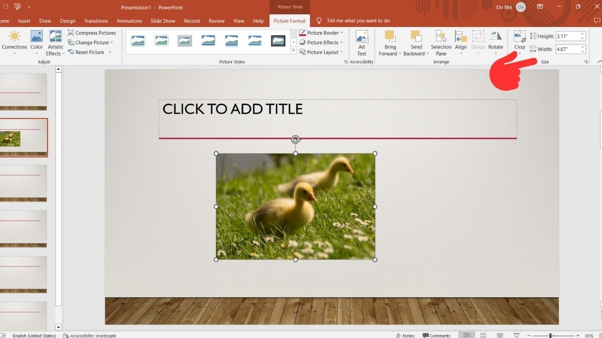Open the Draw tab
This screenshot has height=338, width=602.
(x=45, y=21)
